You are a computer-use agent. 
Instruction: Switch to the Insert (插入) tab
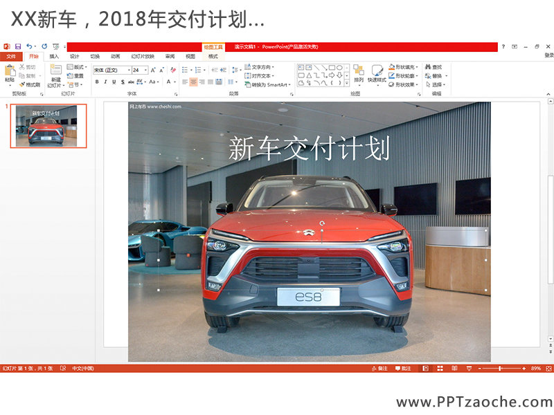pyautogui.click(x=54, y=57)
